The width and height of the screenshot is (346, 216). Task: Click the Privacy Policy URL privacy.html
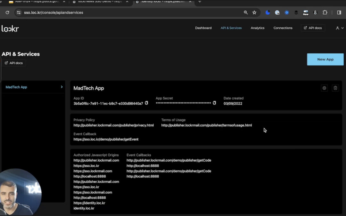(113, 125)
